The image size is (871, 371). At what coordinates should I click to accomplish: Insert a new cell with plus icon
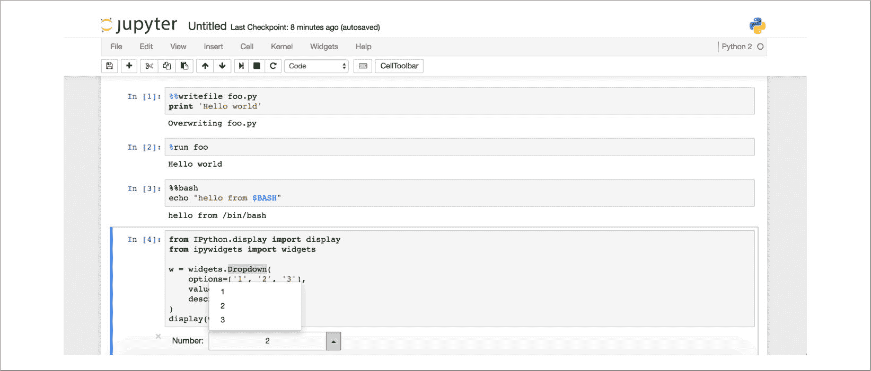[x=129, y=66]
